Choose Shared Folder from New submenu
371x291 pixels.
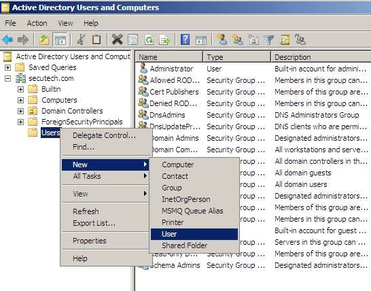coord(194,245)
